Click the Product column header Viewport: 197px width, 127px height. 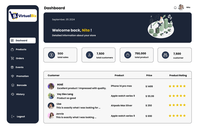[119, 75]
